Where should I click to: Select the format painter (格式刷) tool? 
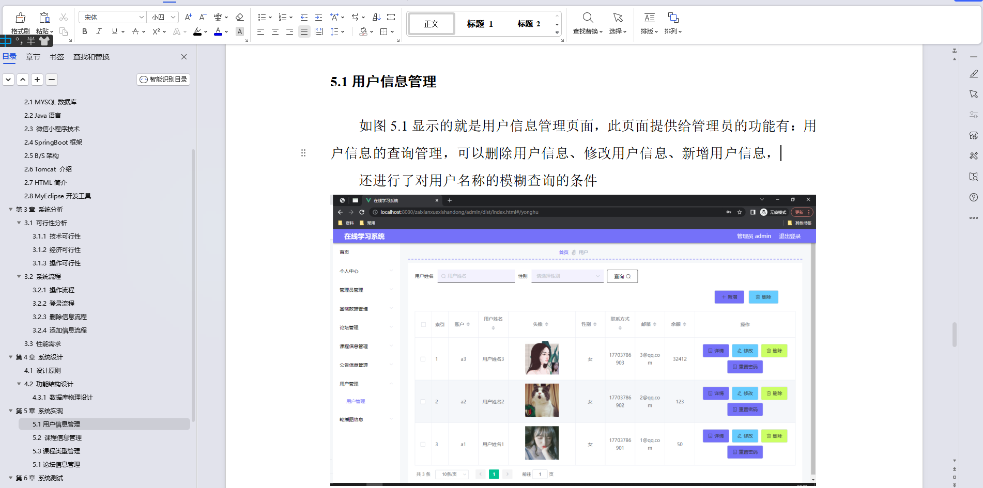point(20,22)
